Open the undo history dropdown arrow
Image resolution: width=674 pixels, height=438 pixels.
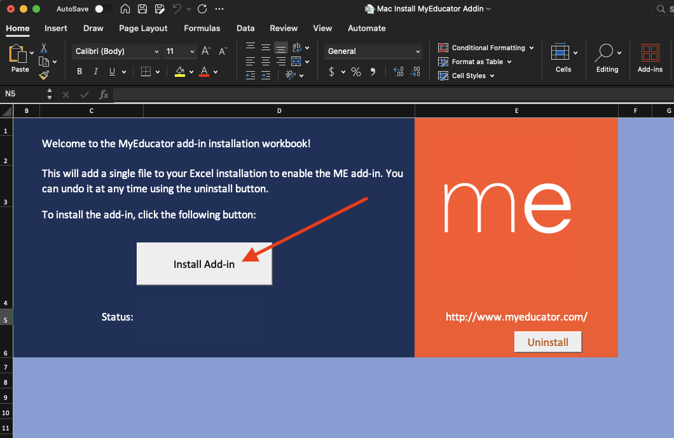[189, 9]
